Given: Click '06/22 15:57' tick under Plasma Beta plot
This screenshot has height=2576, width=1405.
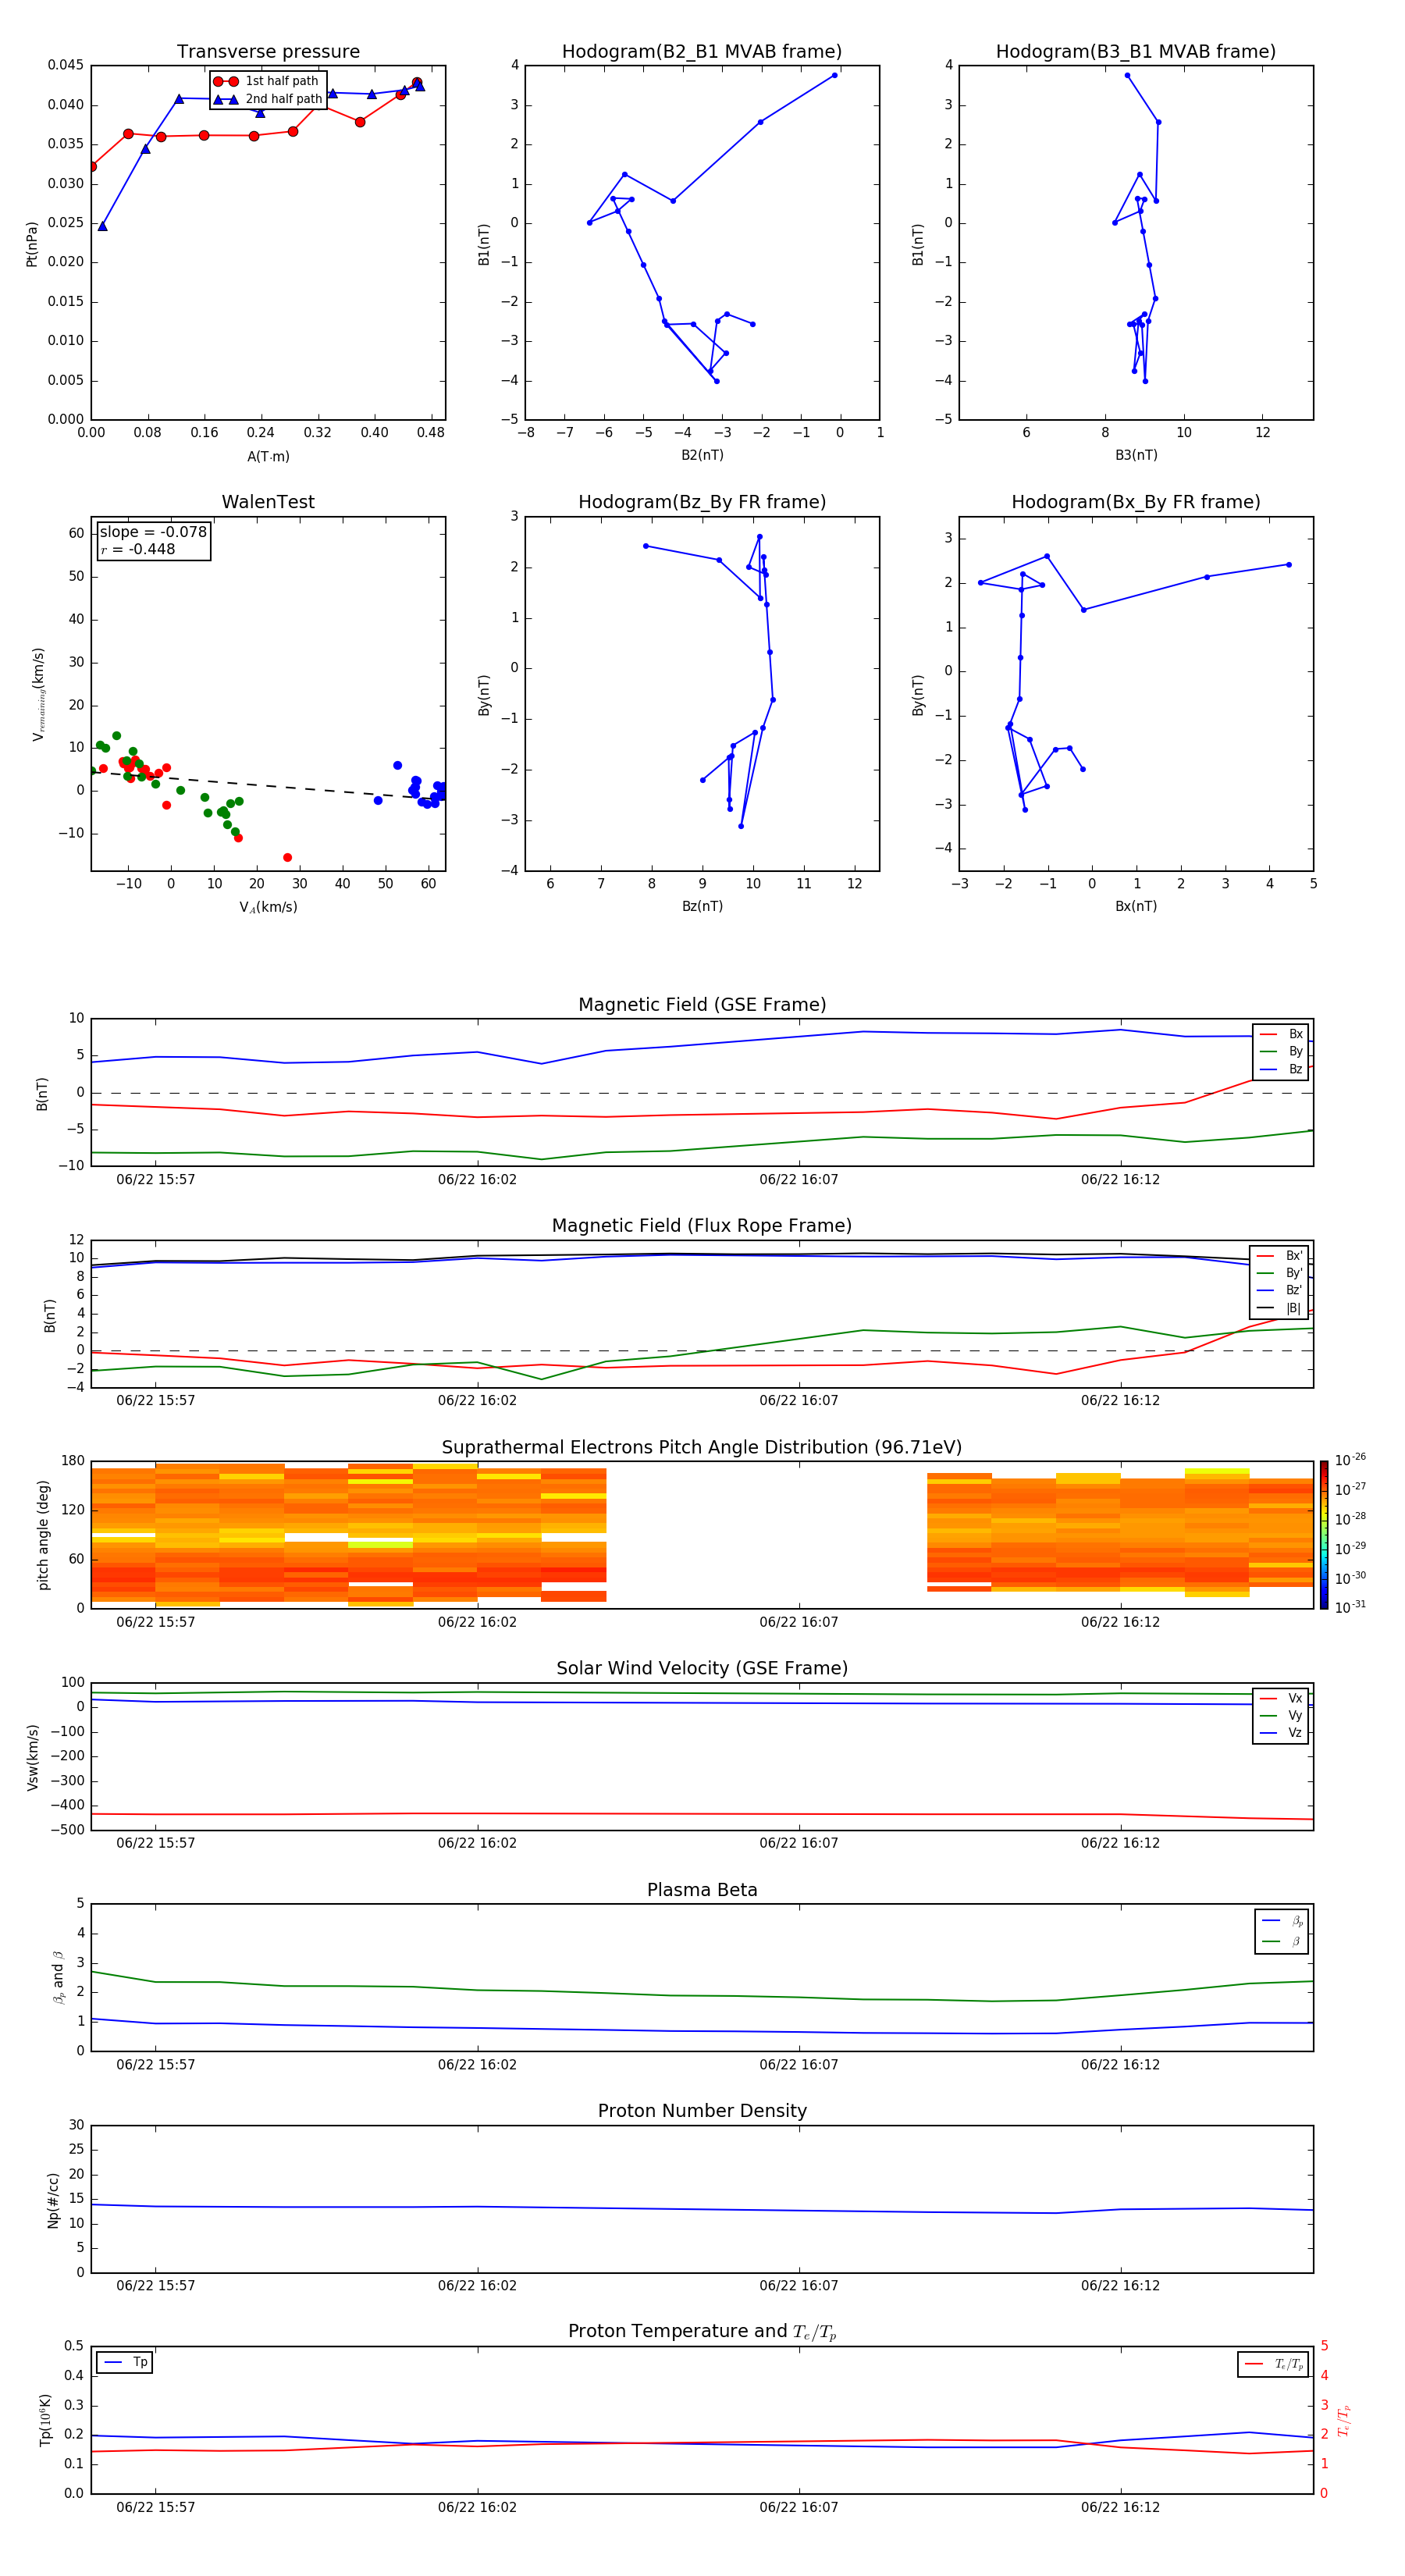Looking at the screenshot, I should [155, 2064].
